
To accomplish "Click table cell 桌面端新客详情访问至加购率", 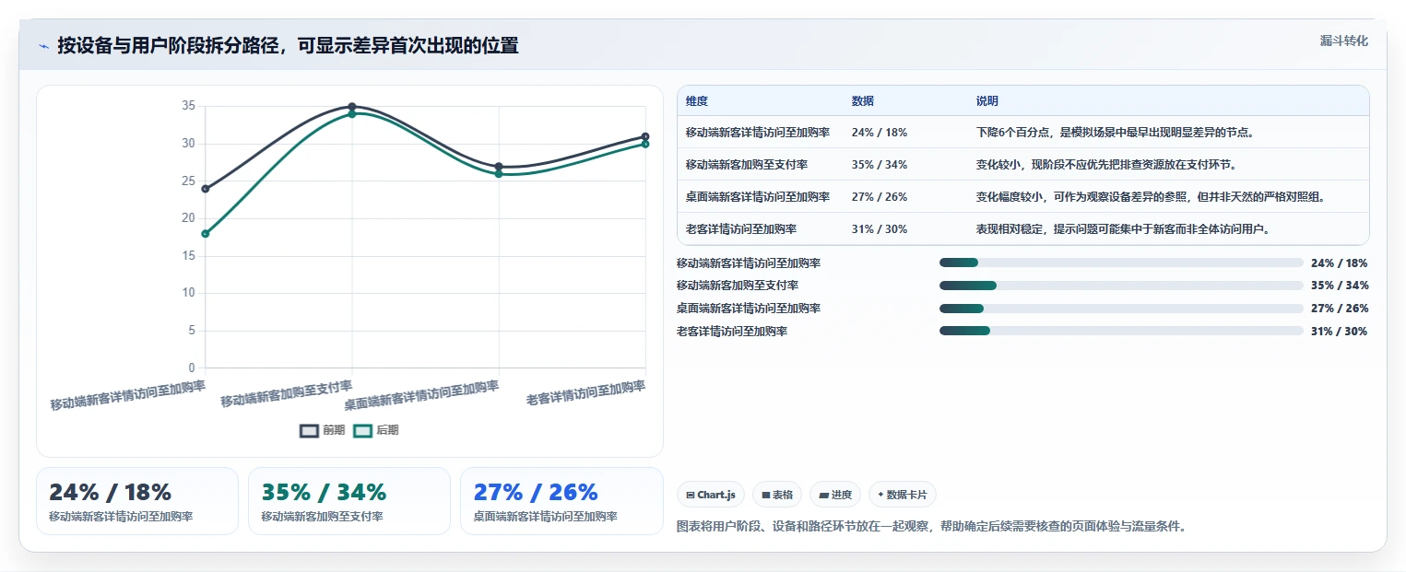I will point(758,197).
